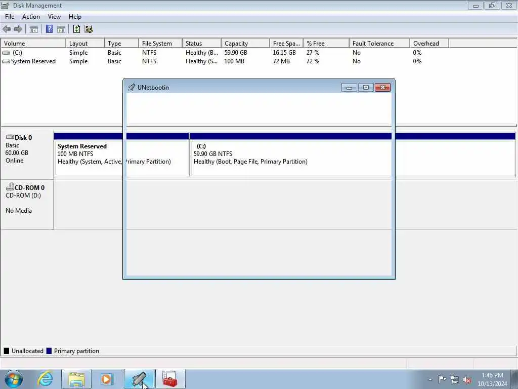Open Windows Media Player from the taskbar
Screen dimensions: 518x389
(107, 379)
